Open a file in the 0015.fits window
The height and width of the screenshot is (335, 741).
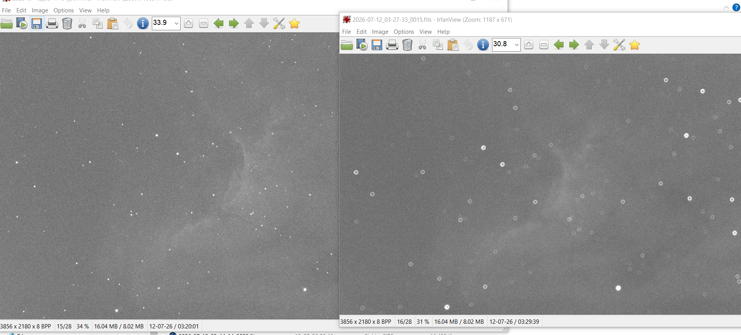347,45
